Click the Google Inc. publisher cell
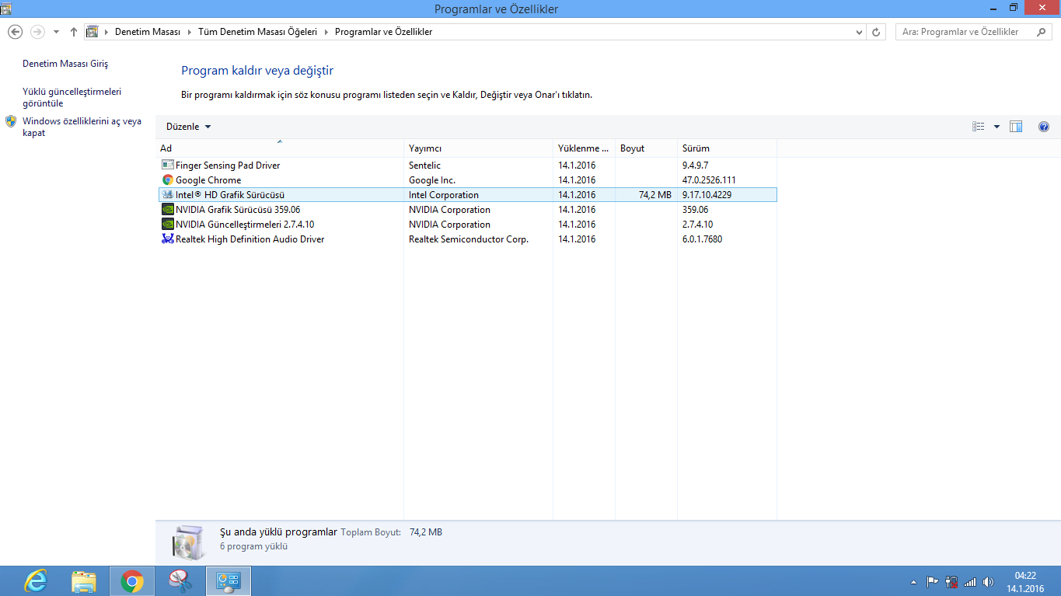Screen dimensions: 1061x596 tap(432, 179)
